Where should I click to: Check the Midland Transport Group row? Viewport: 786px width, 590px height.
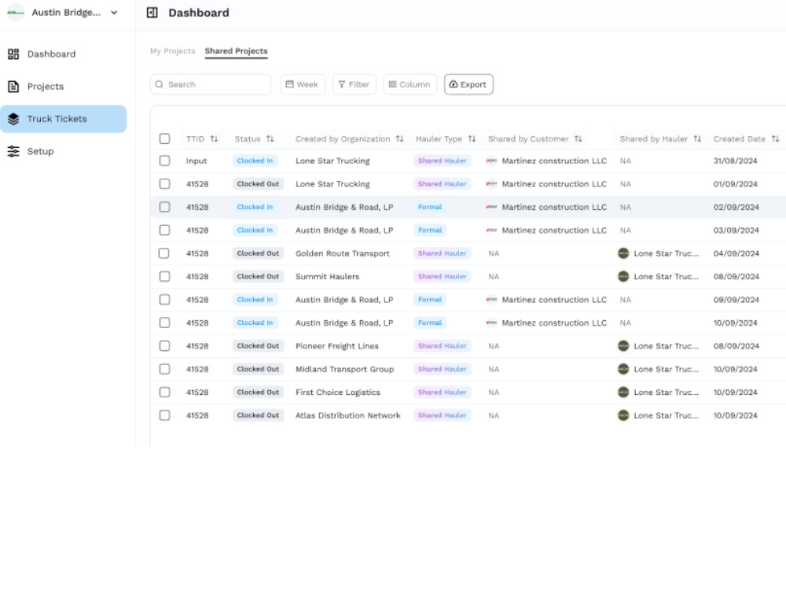click(x=164, y=369)
